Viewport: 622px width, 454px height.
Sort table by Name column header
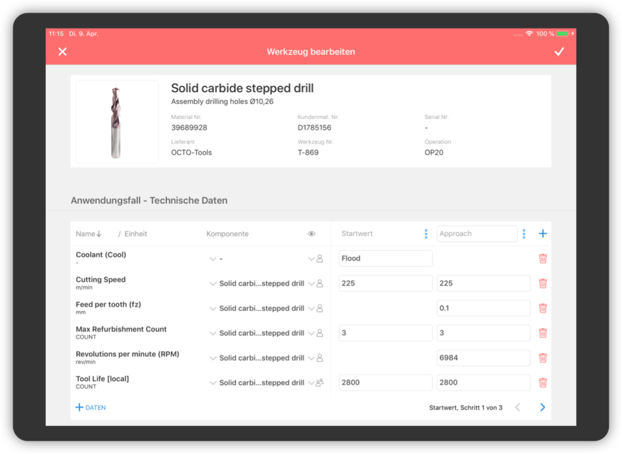coord(89,234)
